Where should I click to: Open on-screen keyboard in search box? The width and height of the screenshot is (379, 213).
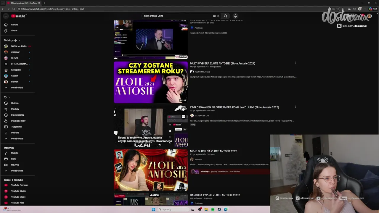click(x=214, y=16)
